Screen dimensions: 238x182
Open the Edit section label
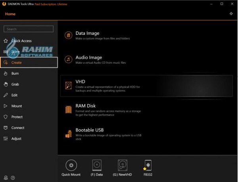(x=14, y=95)
